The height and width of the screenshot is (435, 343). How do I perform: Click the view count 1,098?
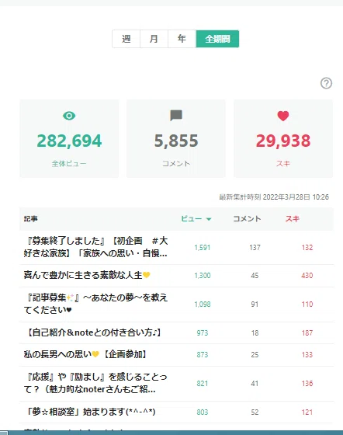point(203,304)
